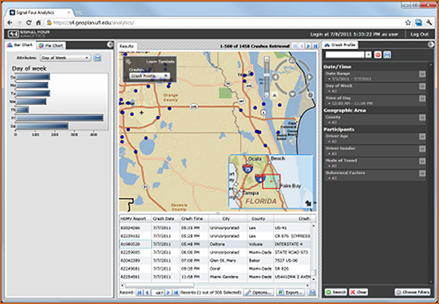The width and height of the screenshot is (439, 304).
Task: Open the saved crash profile dropdown
Action: (x=368, y=55)
